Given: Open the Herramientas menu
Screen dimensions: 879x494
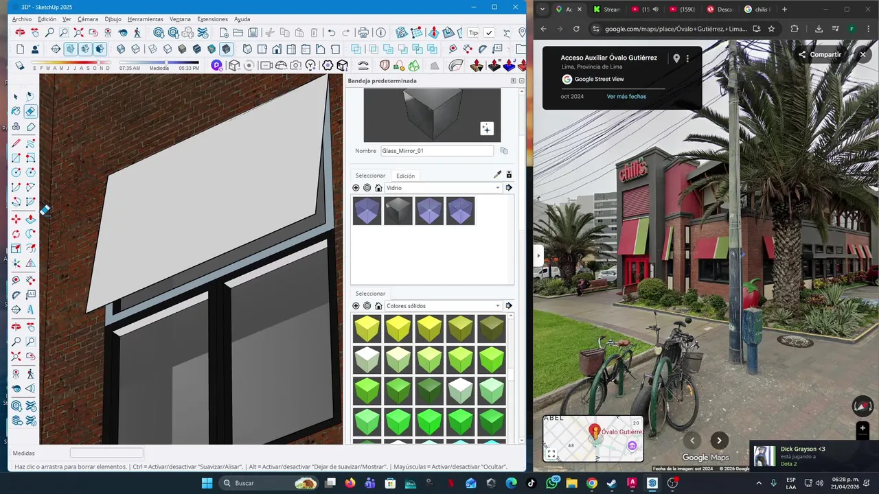Looking at the screenshot, I should coord(146,19).
